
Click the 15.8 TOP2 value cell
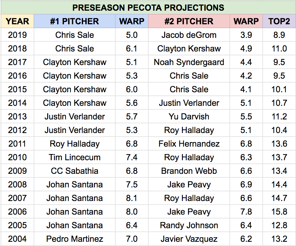(x=279, y=212)
